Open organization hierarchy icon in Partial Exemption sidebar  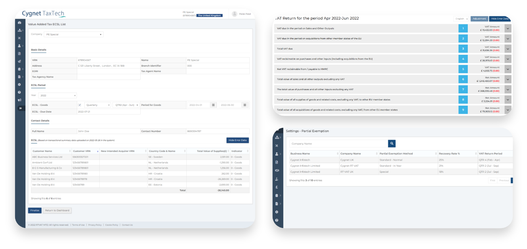pos(277,137)
